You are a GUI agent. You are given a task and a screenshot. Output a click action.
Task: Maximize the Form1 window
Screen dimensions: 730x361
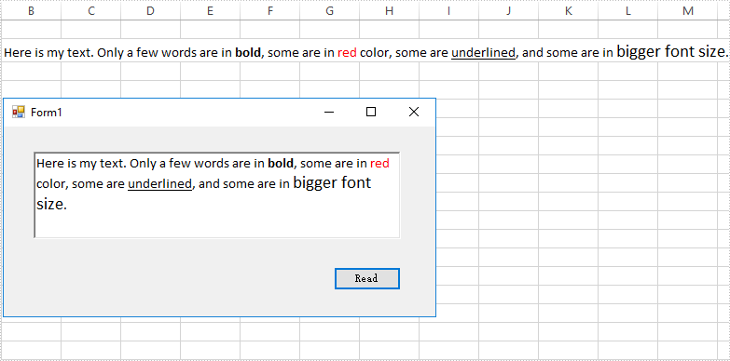371,112
